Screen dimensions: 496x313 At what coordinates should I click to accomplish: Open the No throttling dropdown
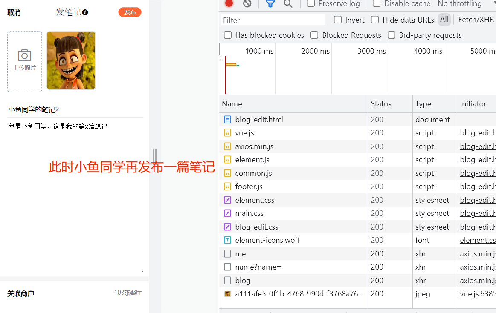tap(459, 4)
